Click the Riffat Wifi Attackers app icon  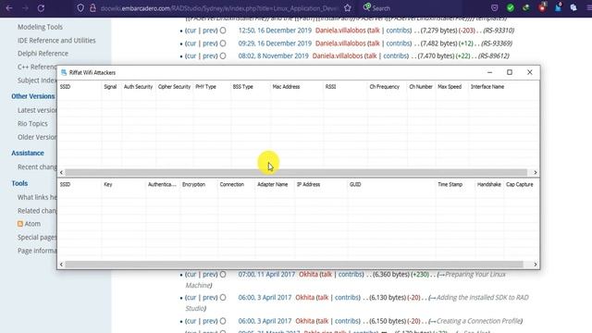[x=64, y=72]
